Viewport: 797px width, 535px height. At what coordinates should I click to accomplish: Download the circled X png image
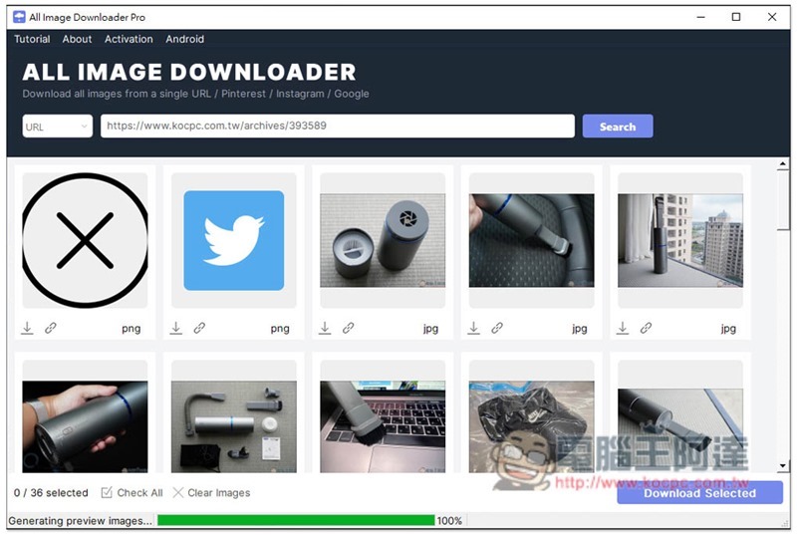click(x=28, y=328)
